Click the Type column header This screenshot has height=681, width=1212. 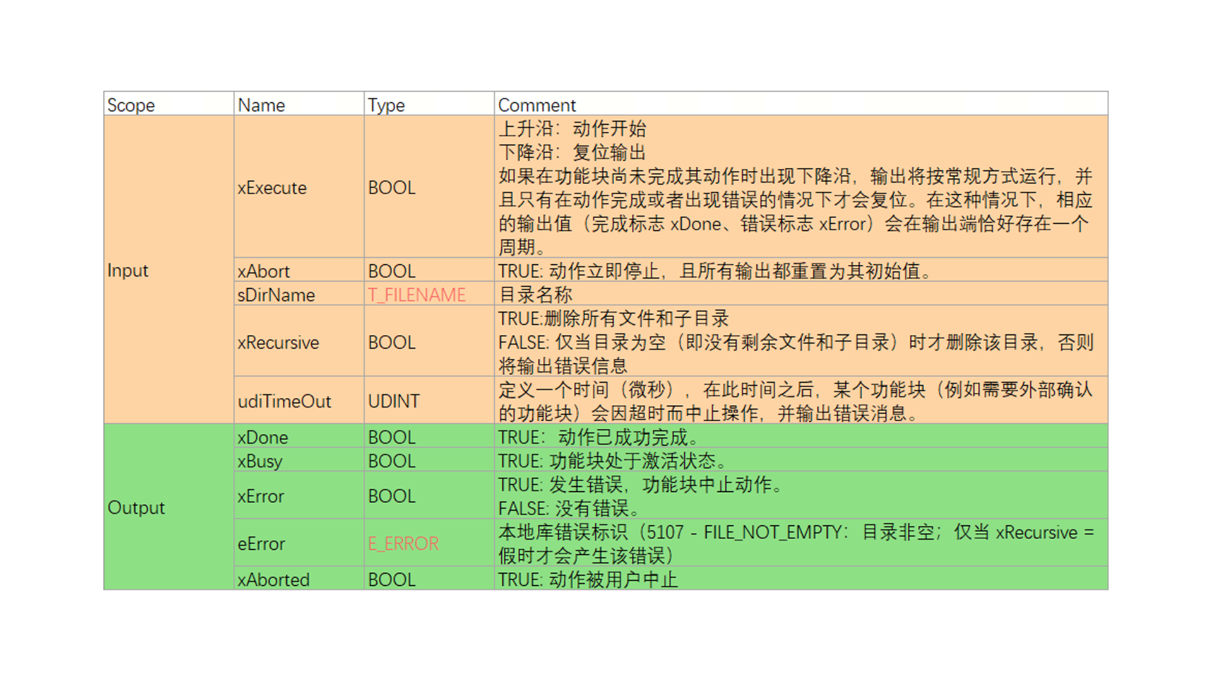[386, 105]
